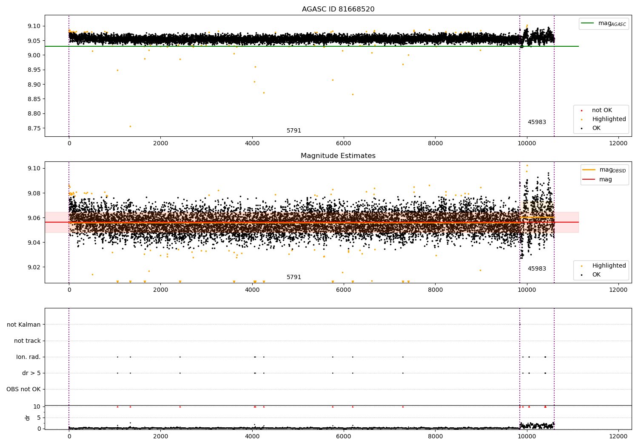Click the '8.75' y-axis tick label
This screenshot has width=638, height=446.
coord(34,128)
